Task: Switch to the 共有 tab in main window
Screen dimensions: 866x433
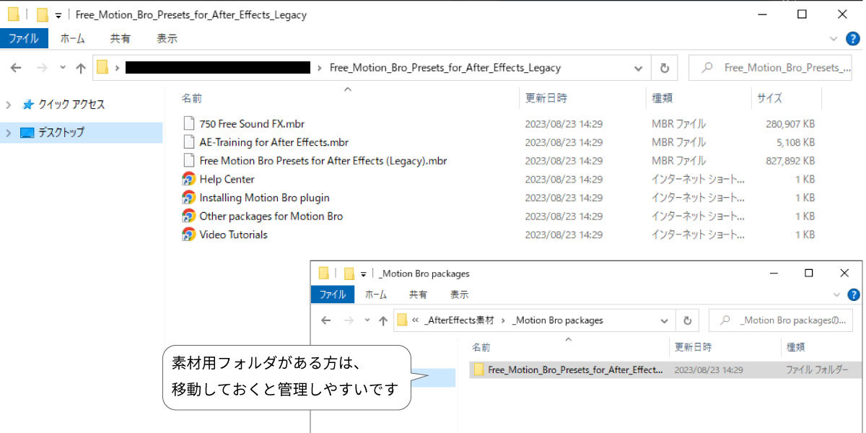Action: coord(121,38)
